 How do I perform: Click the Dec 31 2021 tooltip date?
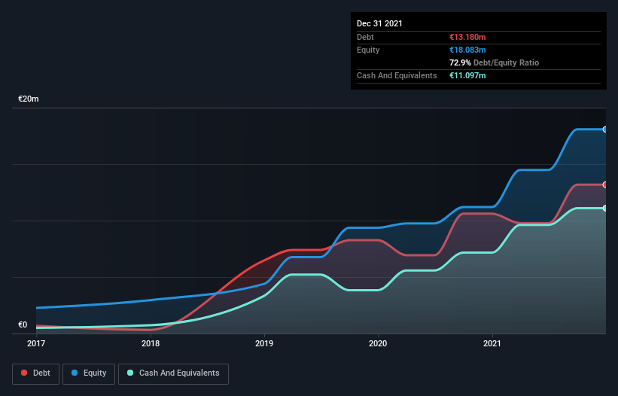tap(379, 23)
